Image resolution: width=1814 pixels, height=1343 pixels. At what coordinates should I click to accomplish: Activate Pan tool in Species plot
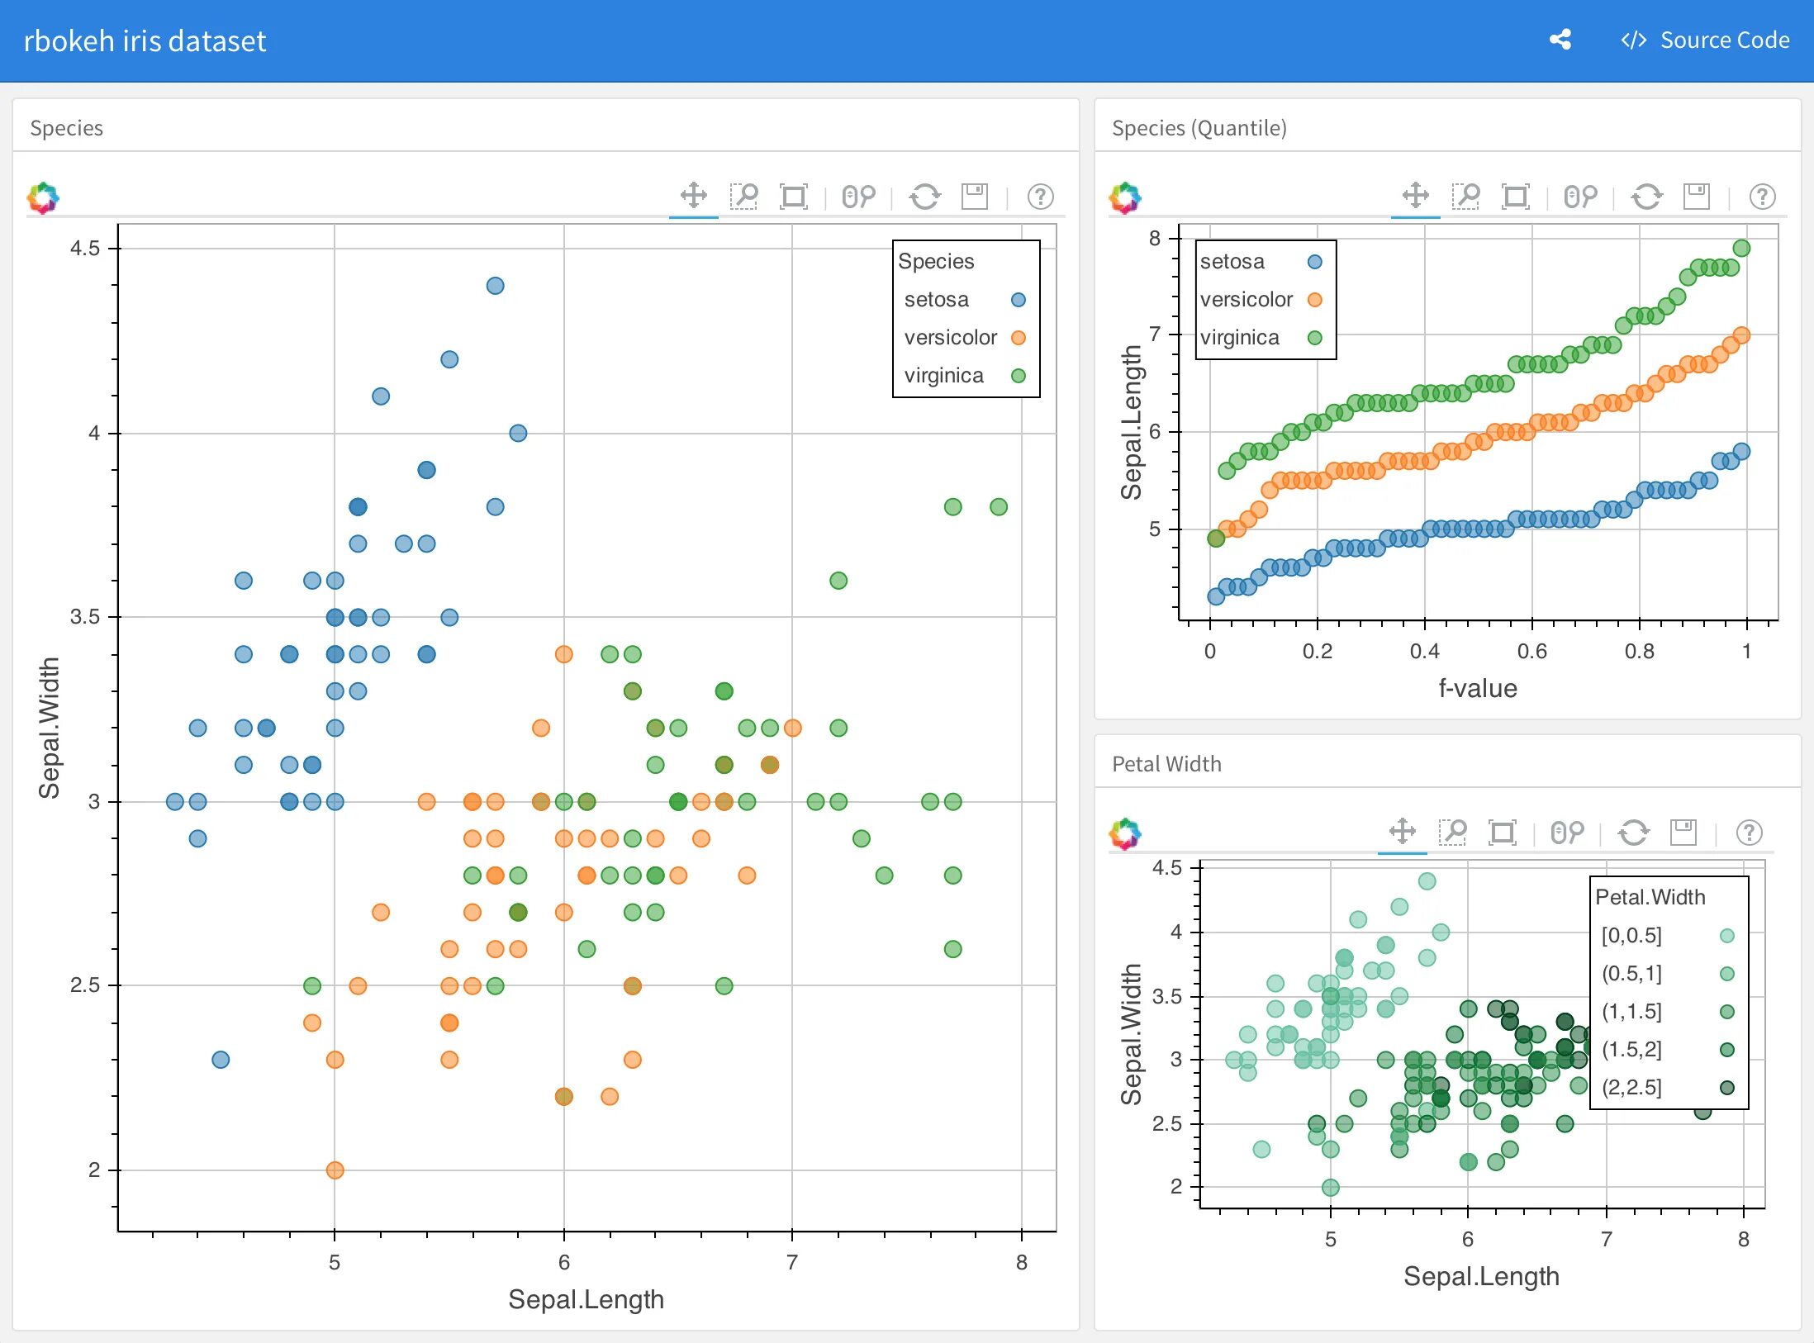693,196
